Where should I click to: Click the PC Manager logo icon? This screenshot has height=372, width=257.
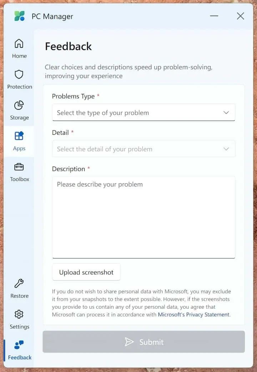coord(19,16)
